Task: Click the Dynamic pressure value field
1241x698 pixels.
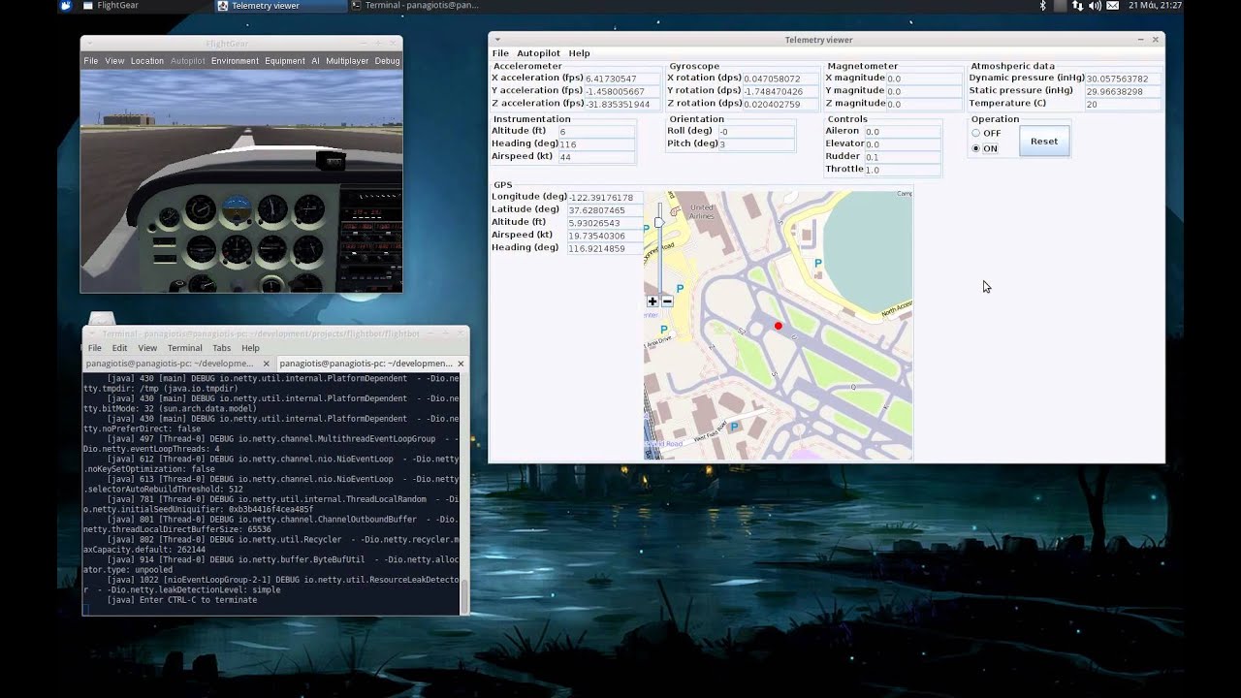Action: pyautogui.click(x=1123, y=79)
